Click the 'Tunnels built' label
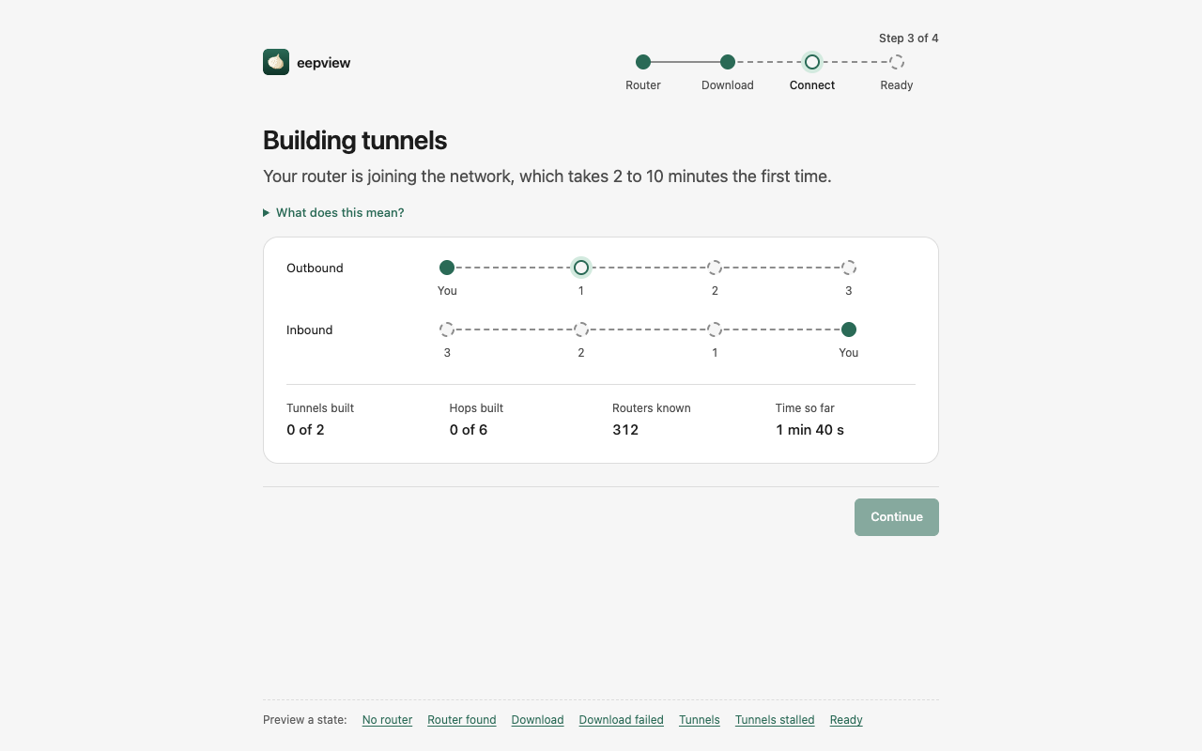This screenshot has height=751, width=1202. 320,408
